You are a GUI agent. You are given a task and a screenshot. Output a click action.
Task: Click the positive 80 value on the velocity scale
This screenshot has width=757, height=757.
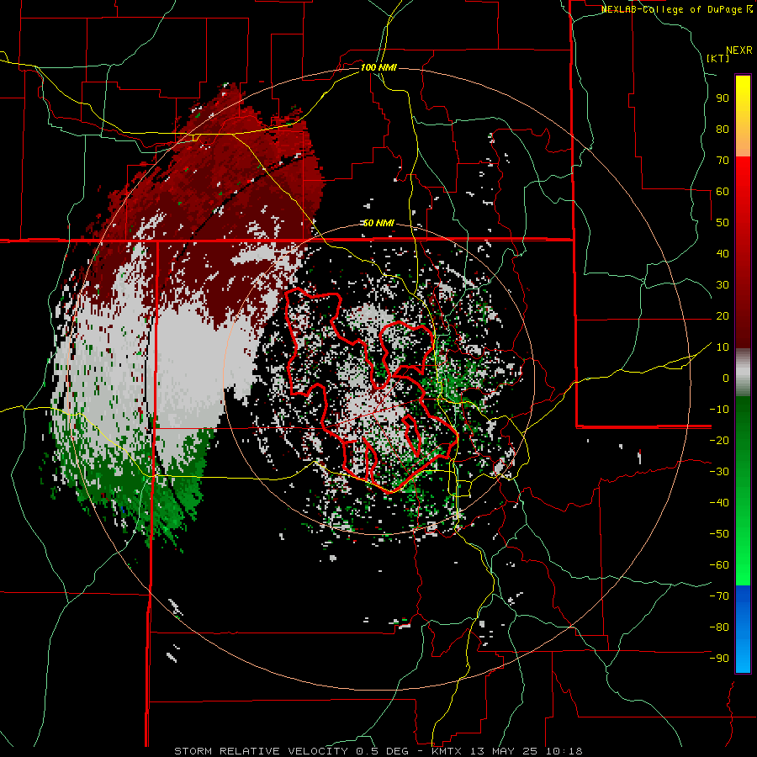tap(723, 129)
